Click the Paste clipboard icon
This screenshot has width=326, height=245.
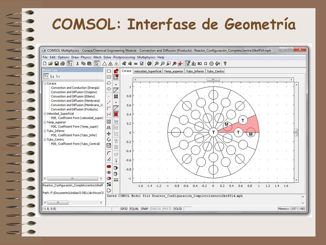pyautogui.click(x=89, y=64)
